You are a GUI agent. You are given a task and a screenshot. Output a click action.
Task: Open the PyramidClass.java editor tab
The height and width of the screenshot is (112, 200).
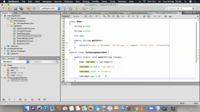point(116,13)
